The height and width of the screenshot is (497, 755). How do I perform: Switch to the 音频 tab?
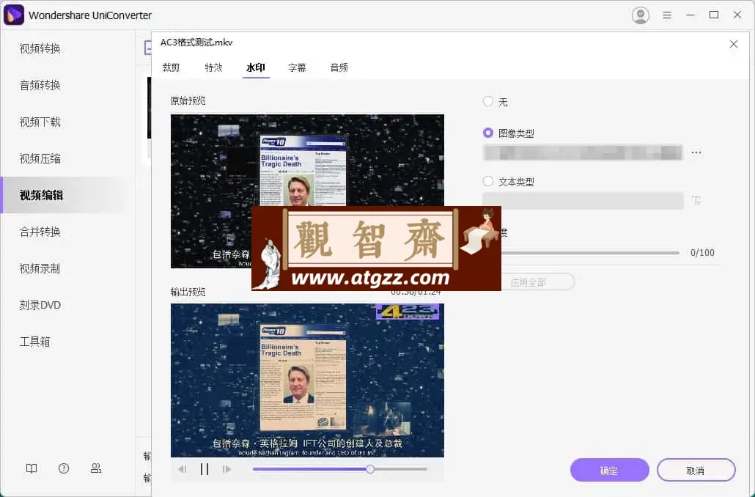click(339, 67)
